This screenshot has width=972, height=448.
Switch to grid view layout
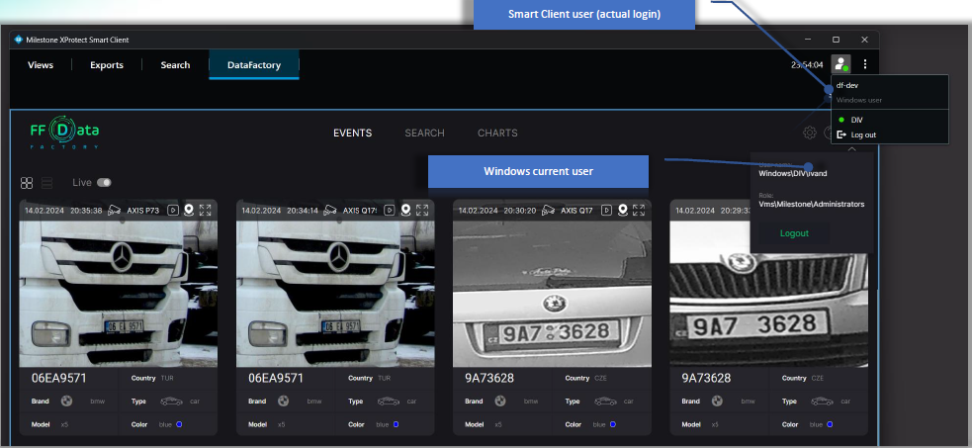[27, 183]
